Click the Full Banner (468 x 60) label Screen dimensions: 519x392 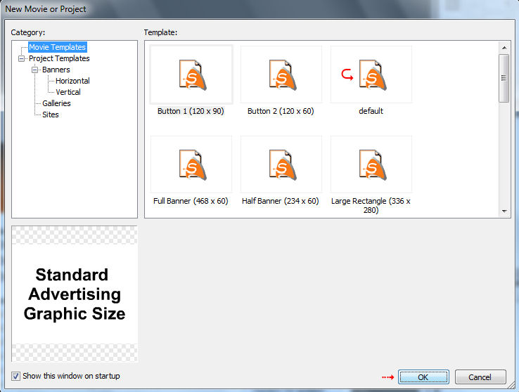coord(191,201)
